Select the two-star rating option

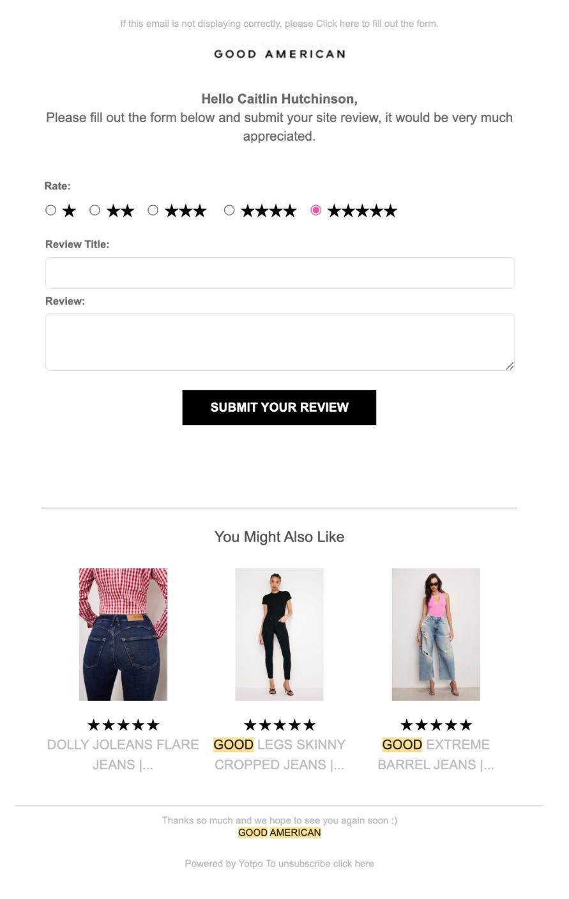pyautogui.click(x=95, y=210)
